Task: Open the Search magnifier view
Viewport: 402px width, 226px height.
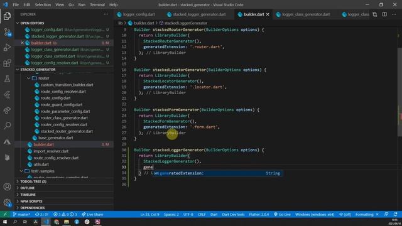Action: click(7, 126)
